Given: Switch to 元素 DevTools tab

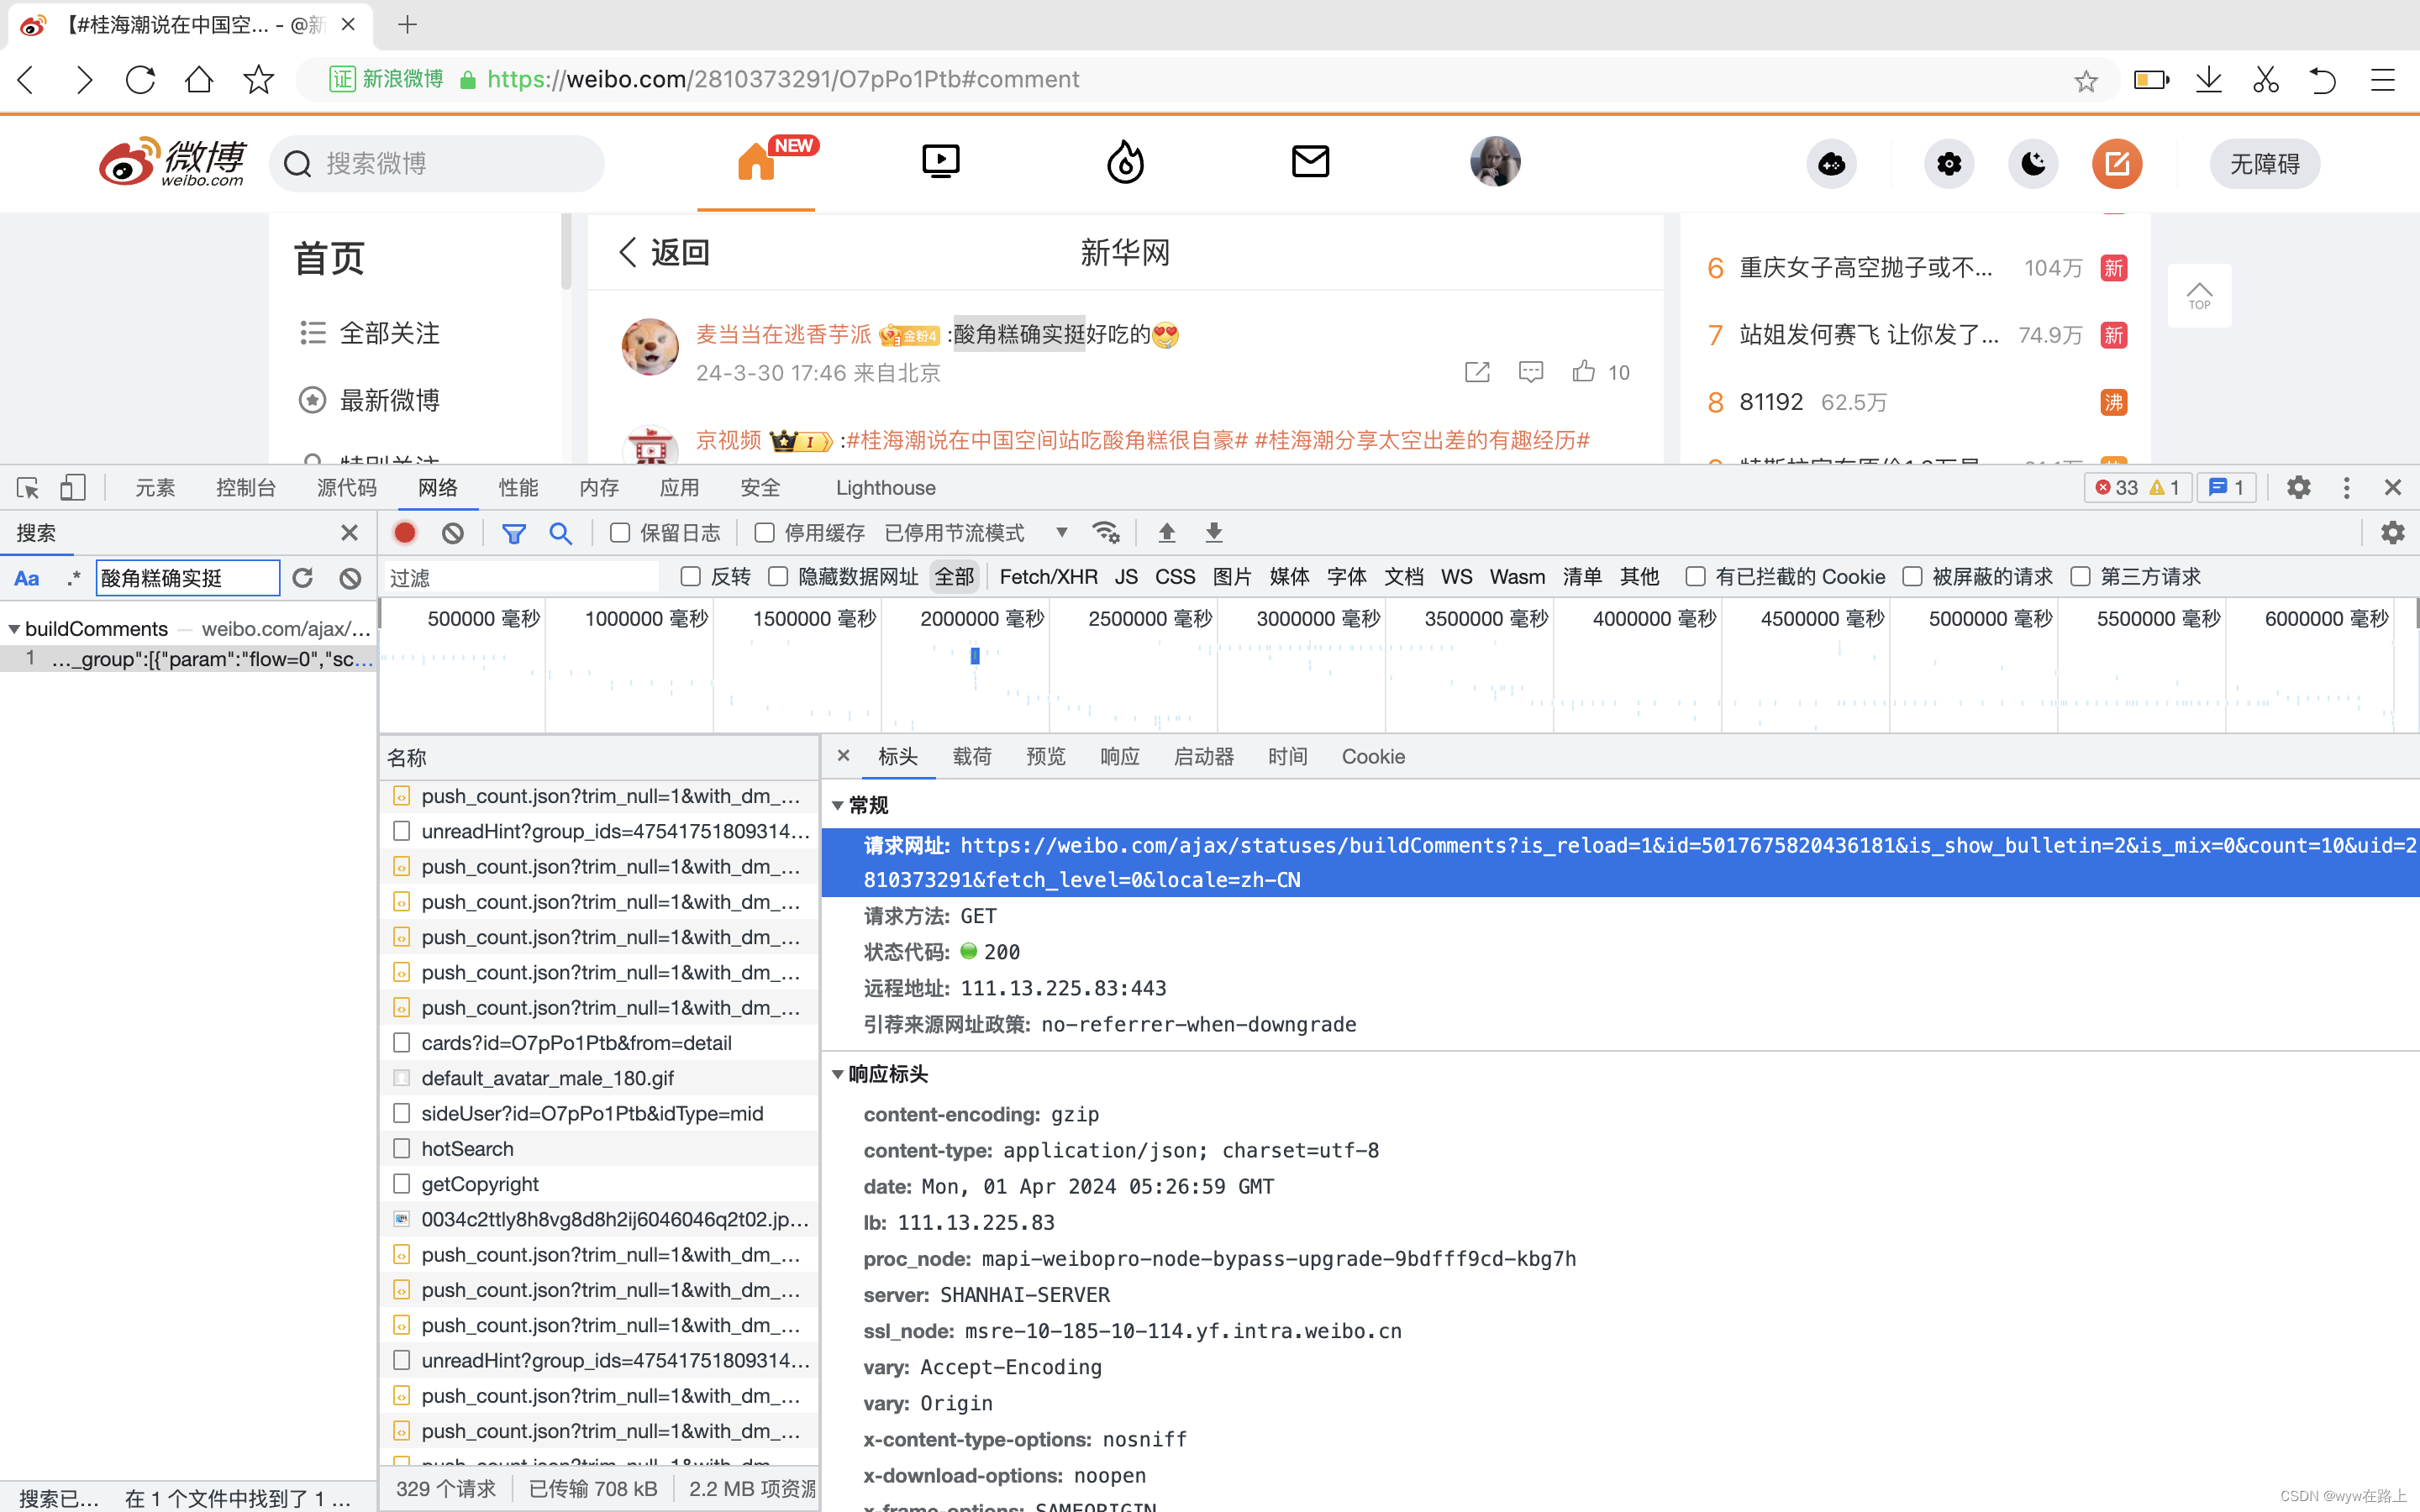Looking at the screenshot, I should coord(155,488).
